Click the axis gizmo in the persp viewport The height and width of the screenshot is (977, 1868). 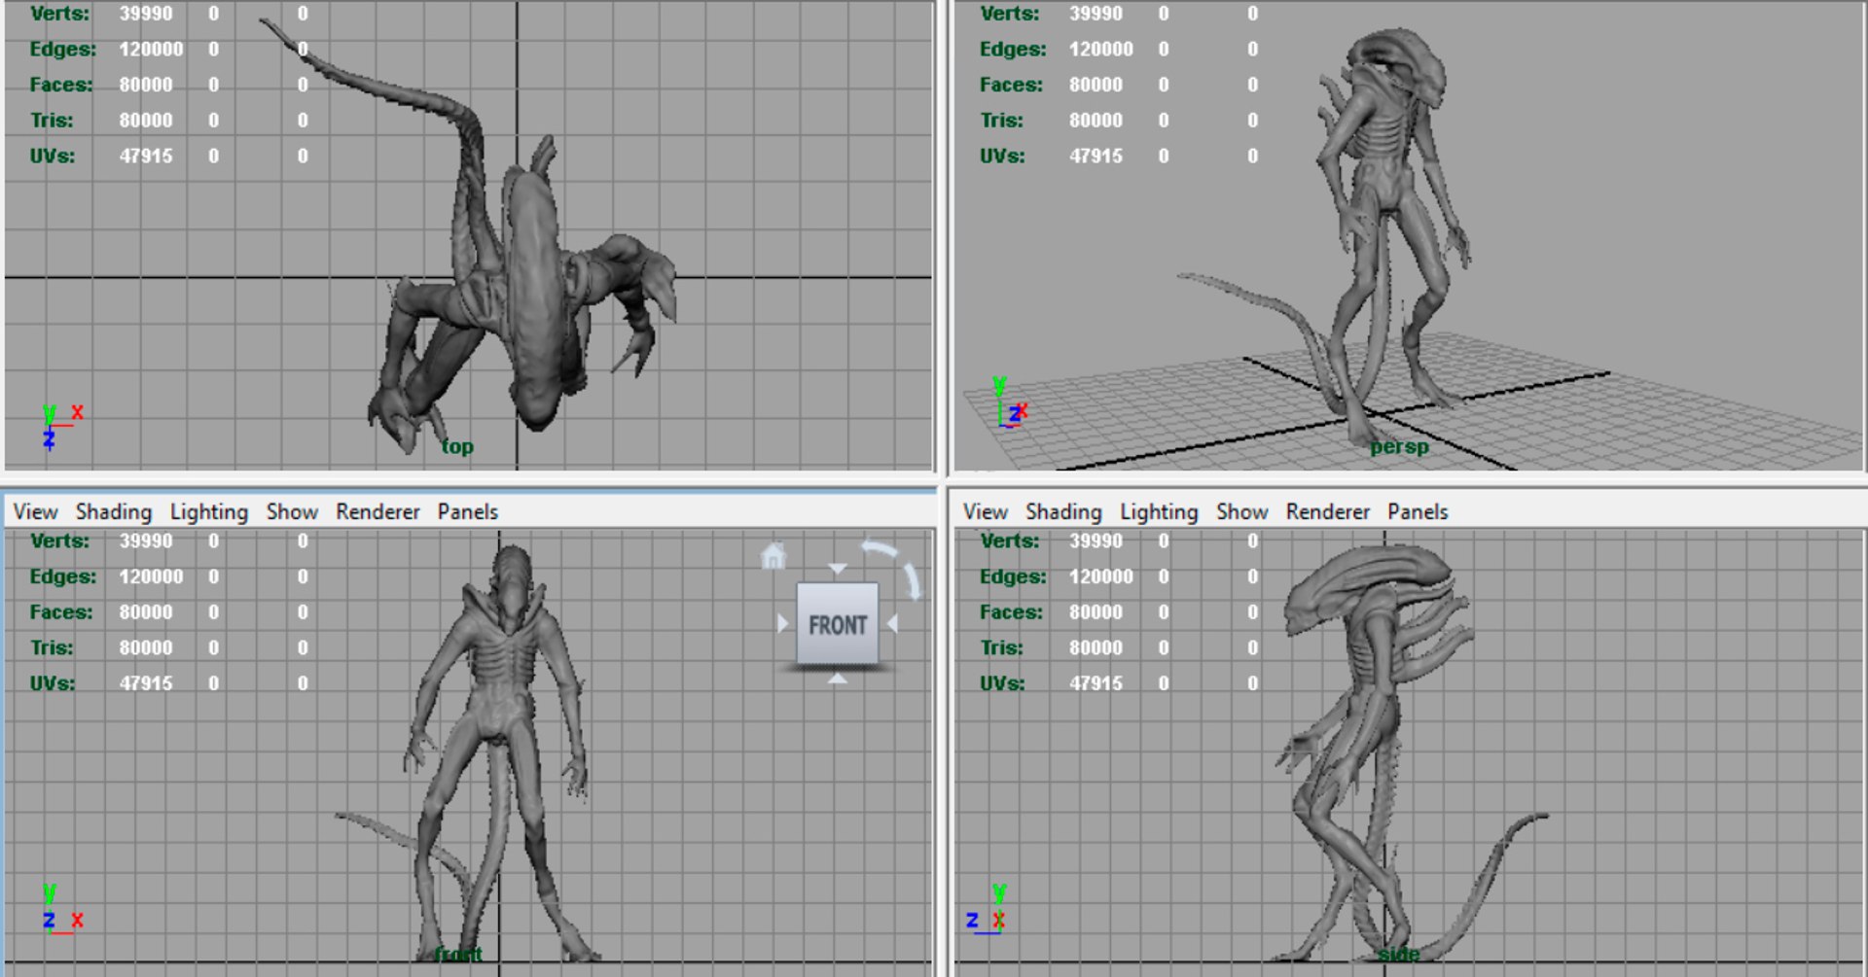click(x=1010, y=403)
